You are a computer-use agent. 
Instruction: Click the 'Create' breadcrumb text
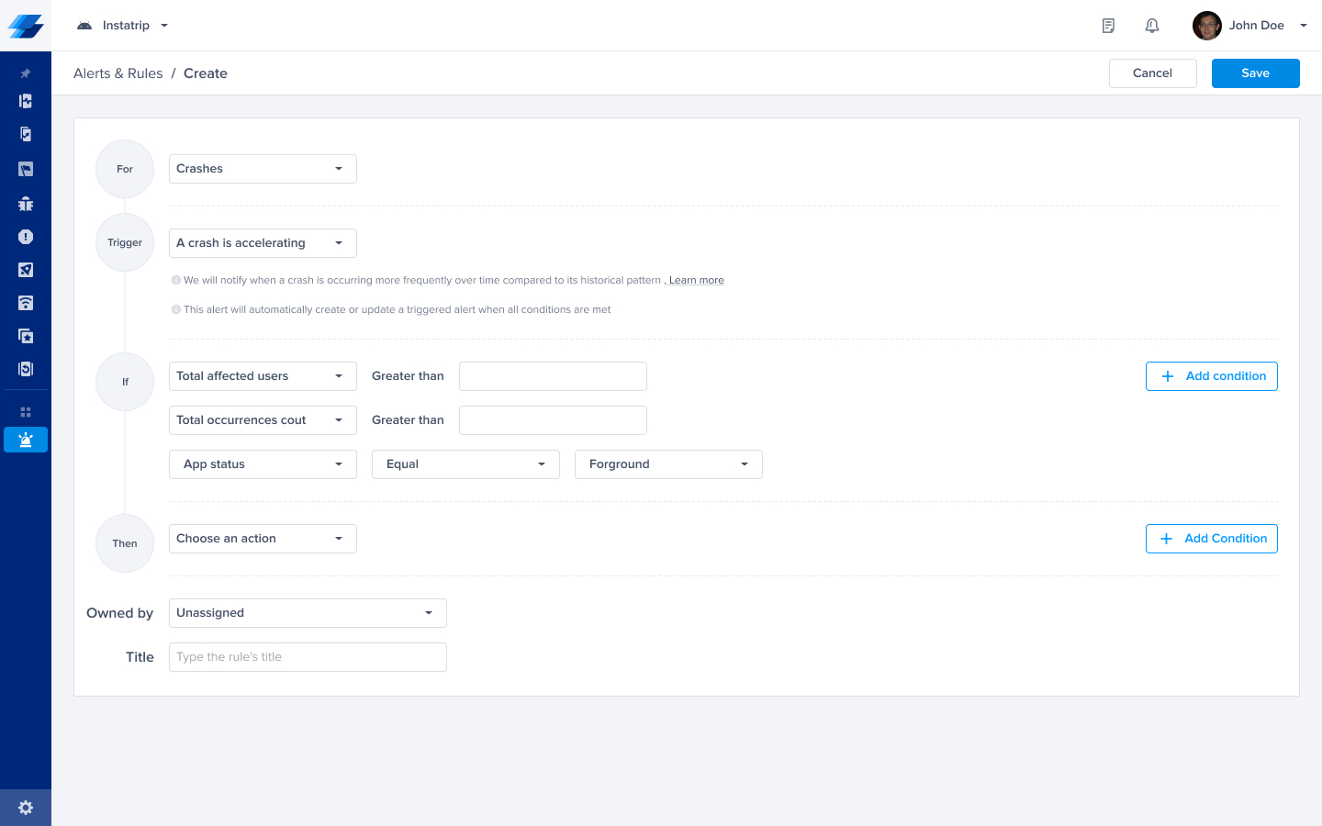click(x=206, y=73)
